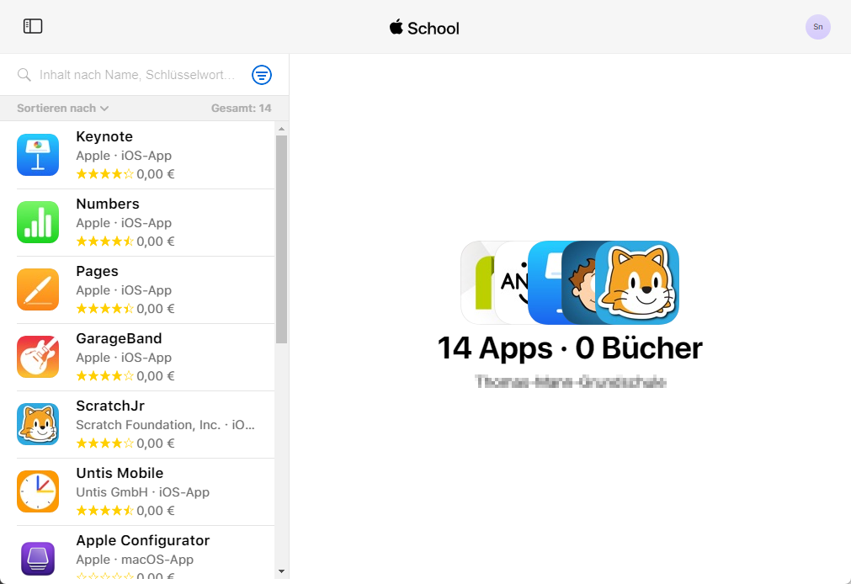Select the Untis Mobile app icon
The image size is (851, 584).
(38, 491)
